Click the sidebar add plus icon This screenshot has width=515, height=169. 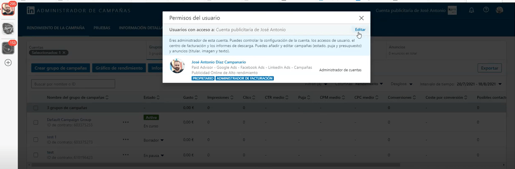point(8,63)
